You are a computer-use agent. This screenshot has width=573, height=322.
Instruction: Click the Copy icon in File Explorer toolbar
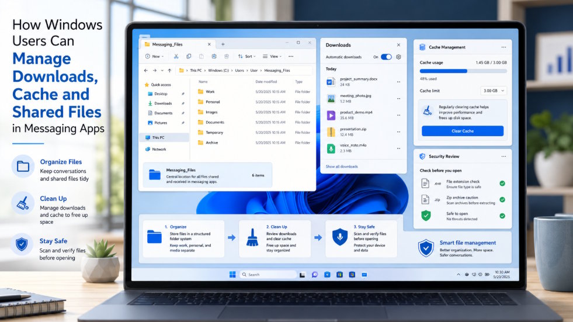pos(189,56)
